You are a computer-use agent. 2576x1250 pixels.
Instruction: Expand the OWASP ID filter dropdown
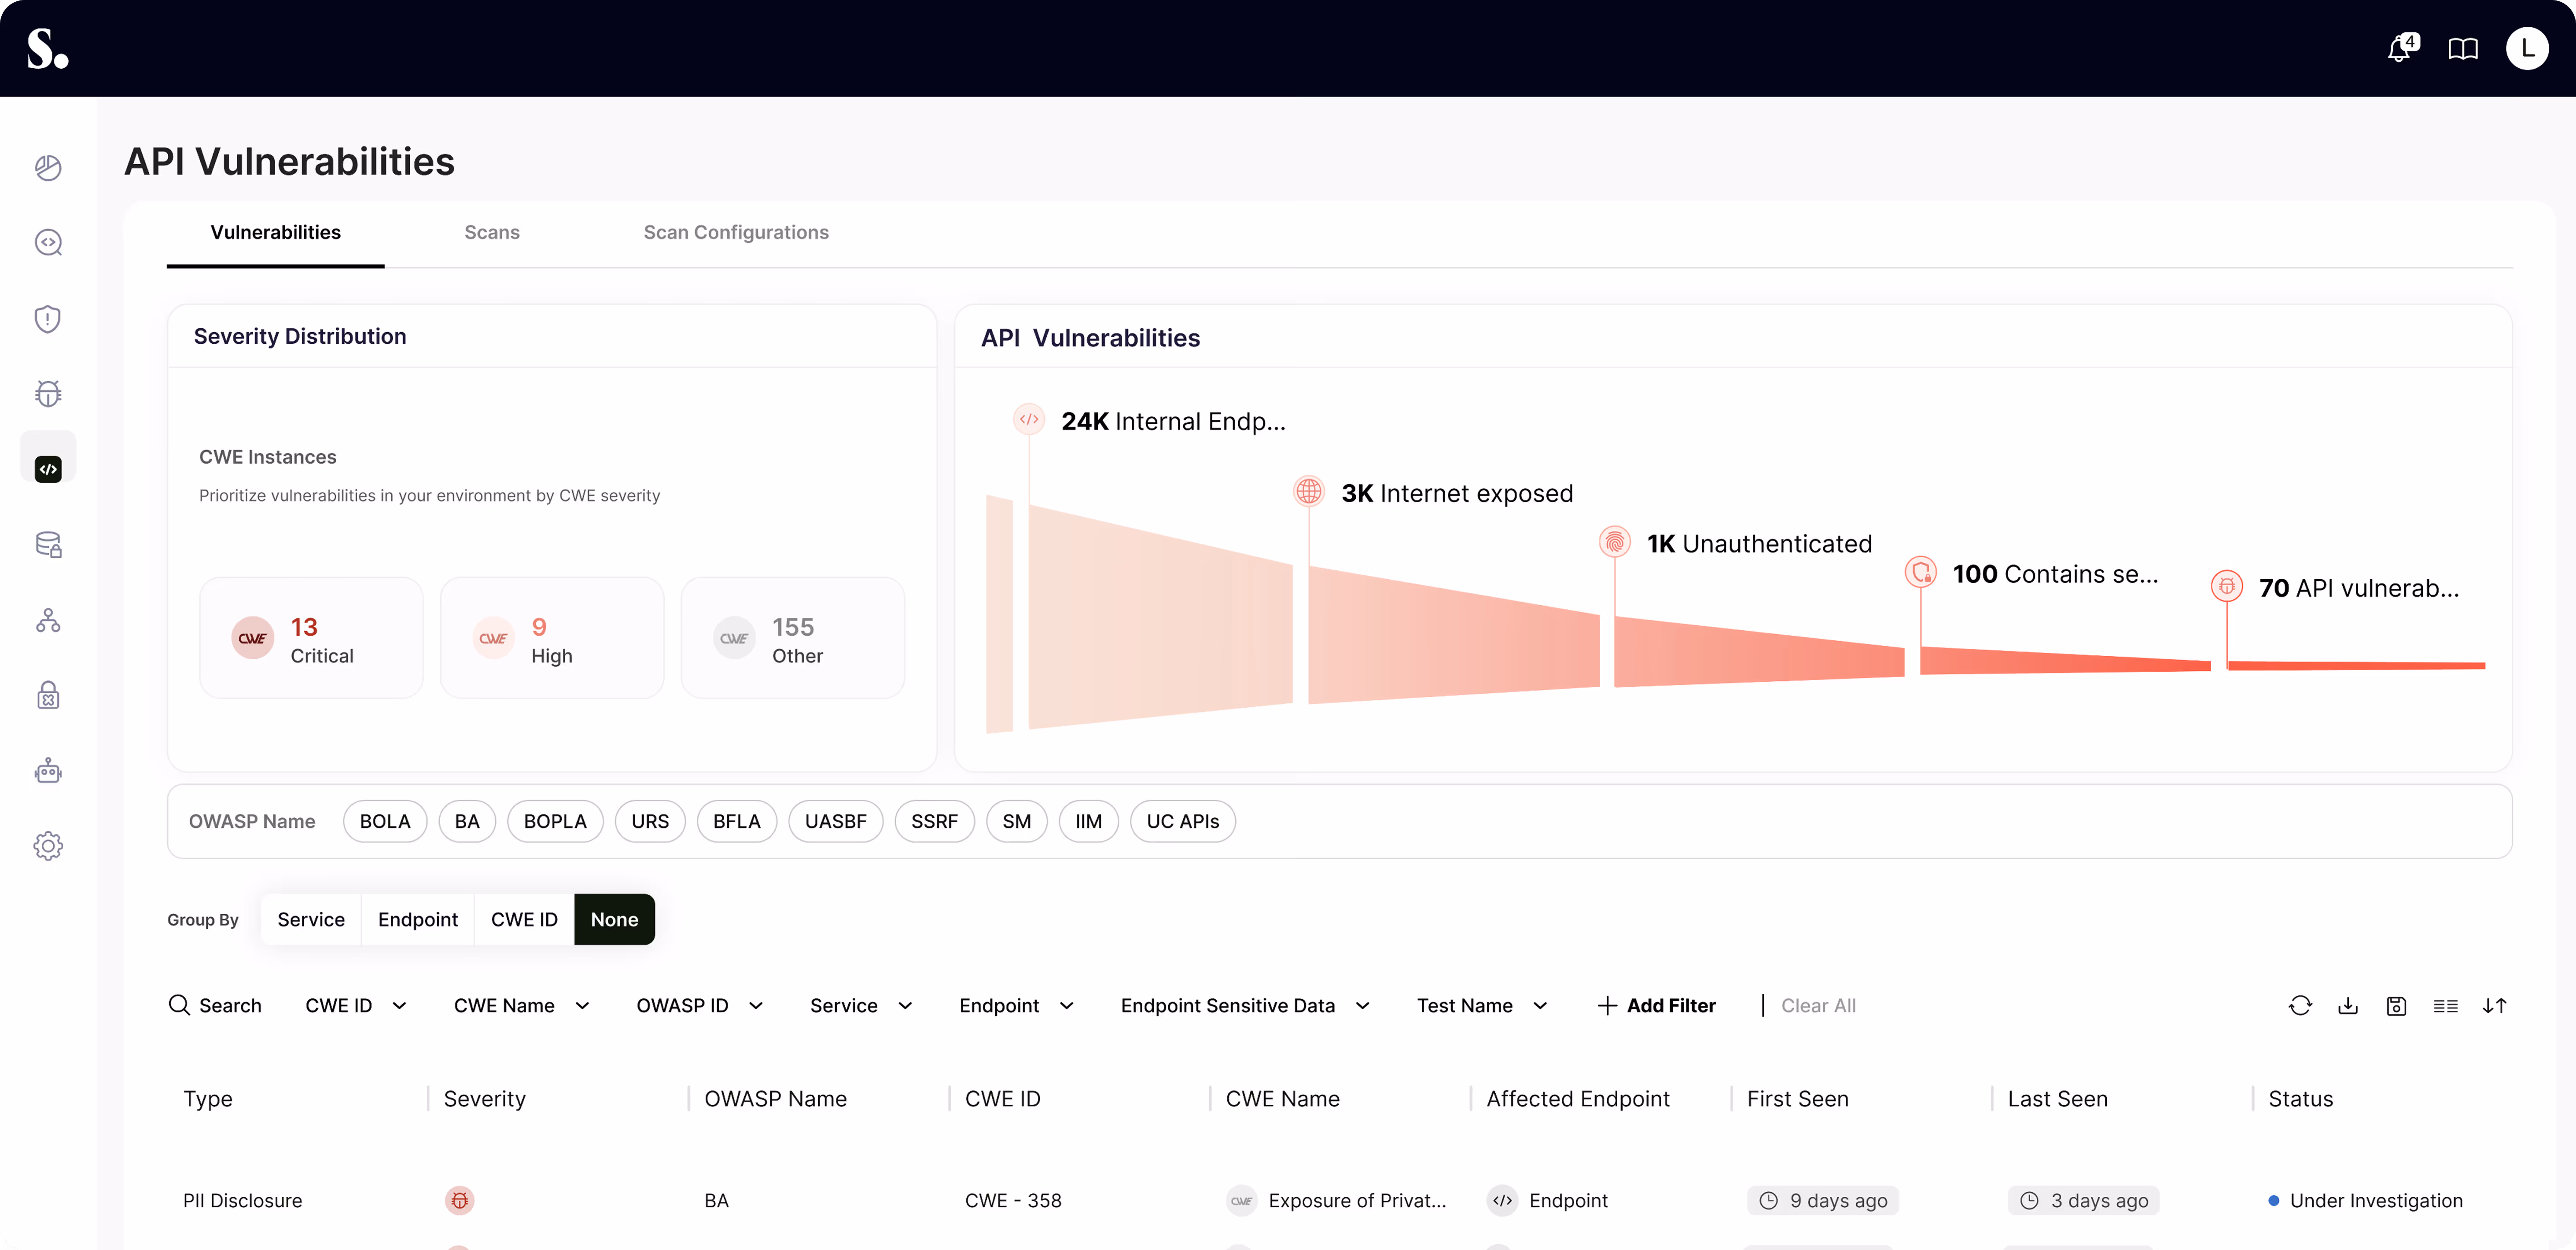[699, 1005]
